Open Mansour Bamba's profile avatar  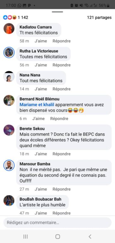[x=9, y=165]
